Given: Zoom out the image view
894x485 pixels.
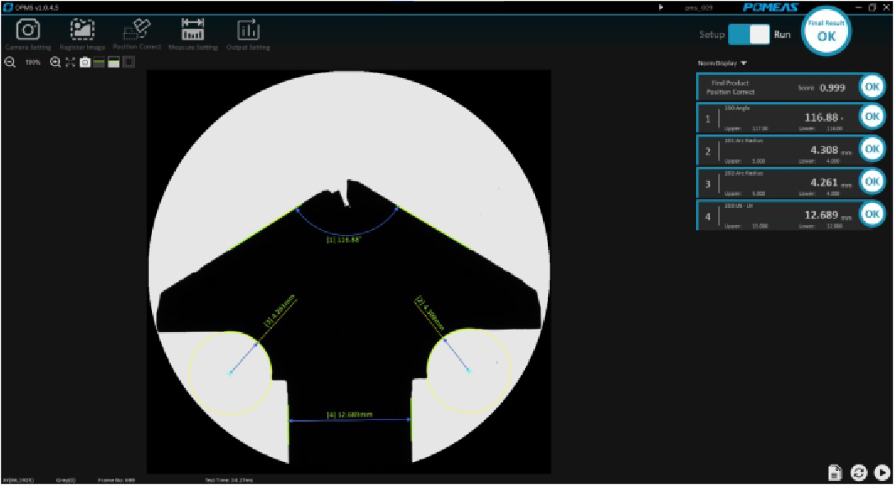Looking at the screenshot, I should coord(10,62).
